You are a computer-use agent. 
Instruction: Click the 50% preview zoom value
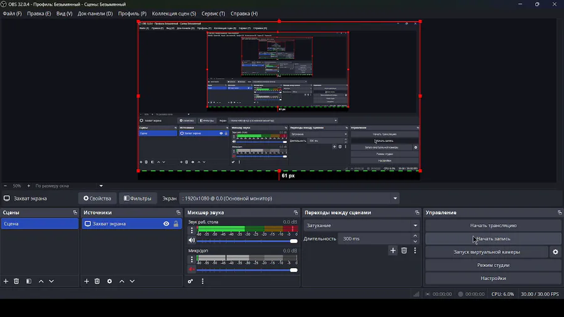(17, 186)
